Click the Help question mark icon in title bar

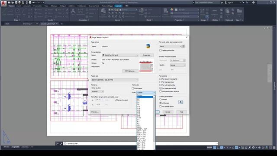(x=254, y=3)
